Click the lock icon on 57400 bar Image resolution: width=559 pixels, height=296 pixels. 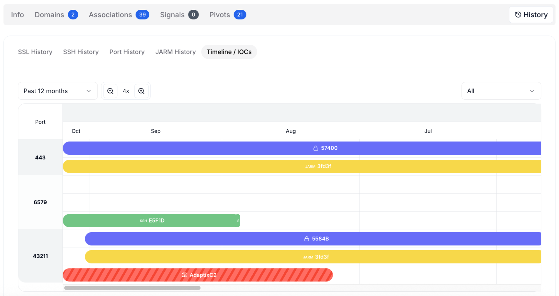coord(316,148)
